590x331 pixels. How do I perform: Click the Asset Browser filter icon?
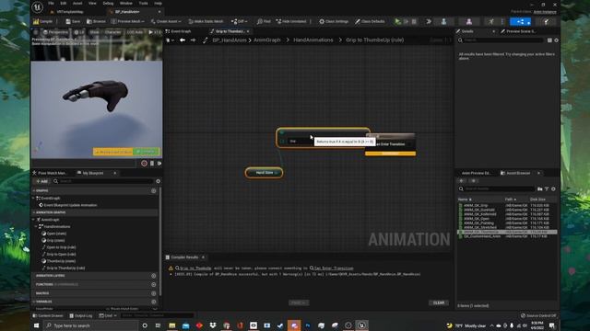(547, 188)
